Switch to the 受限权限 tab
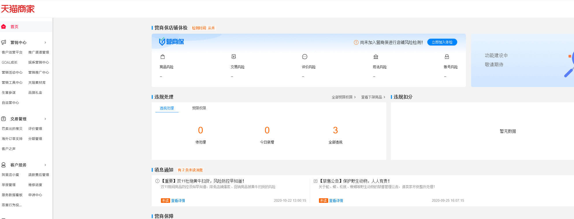This screenshot has width=574, height=219. point(199,108)
